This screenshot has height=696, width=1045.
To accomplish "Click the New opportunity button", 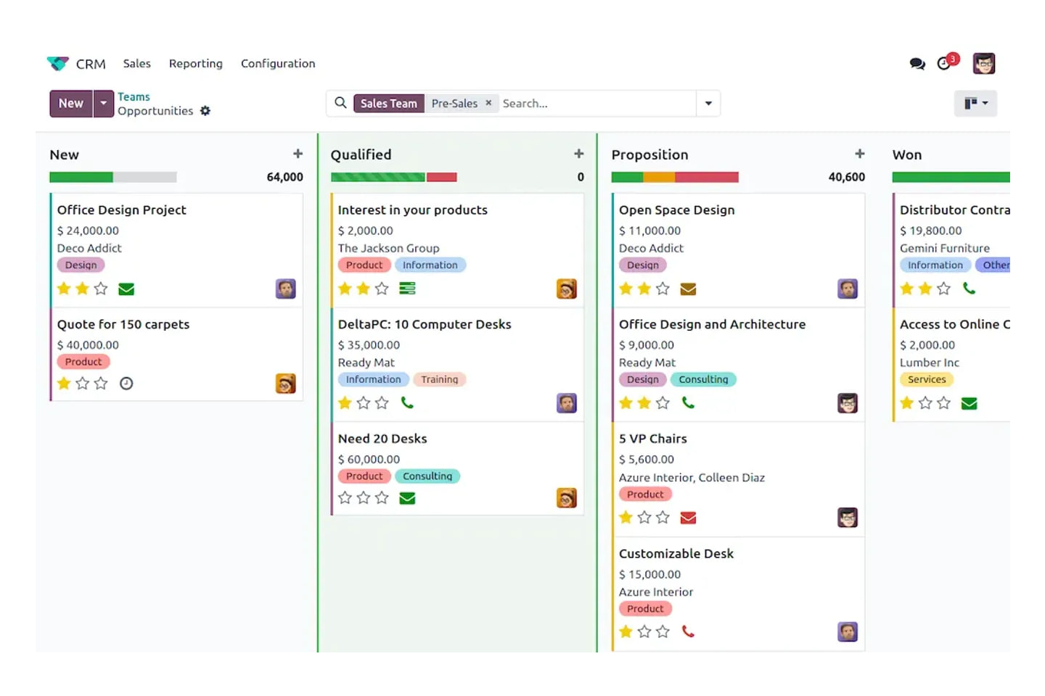I will 71,104.
